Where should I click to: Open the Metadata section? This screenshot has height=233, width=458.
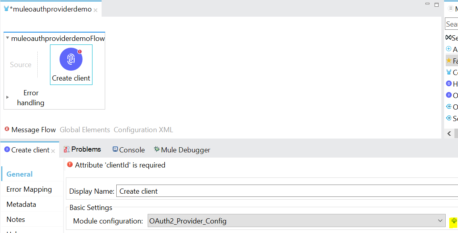point(21,204)
